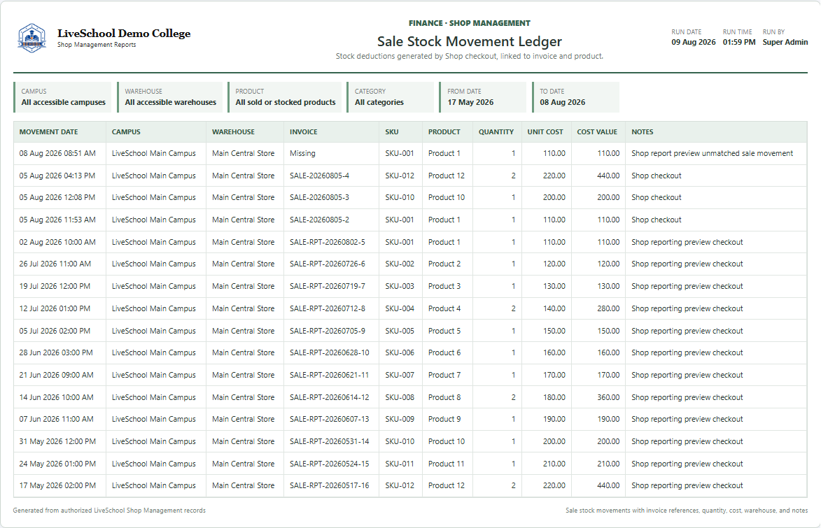
Task: Click the Category filter box
Action: (390, 97)
